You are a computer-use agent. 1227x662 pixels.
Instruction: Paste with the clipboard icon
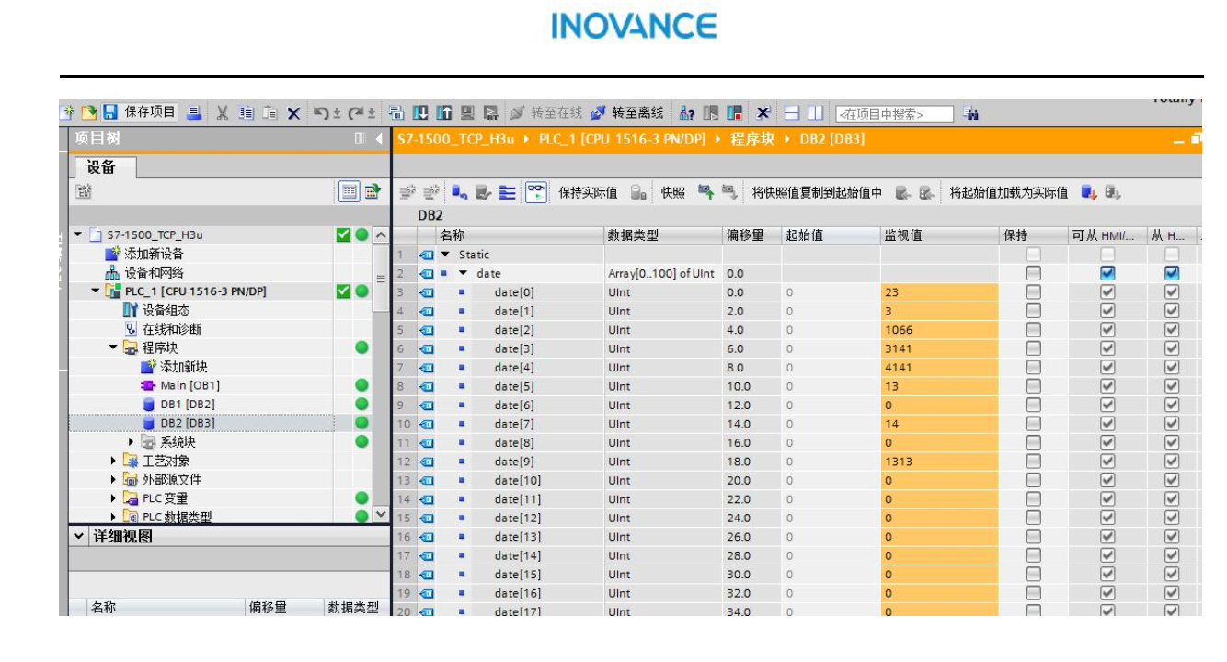270,113
